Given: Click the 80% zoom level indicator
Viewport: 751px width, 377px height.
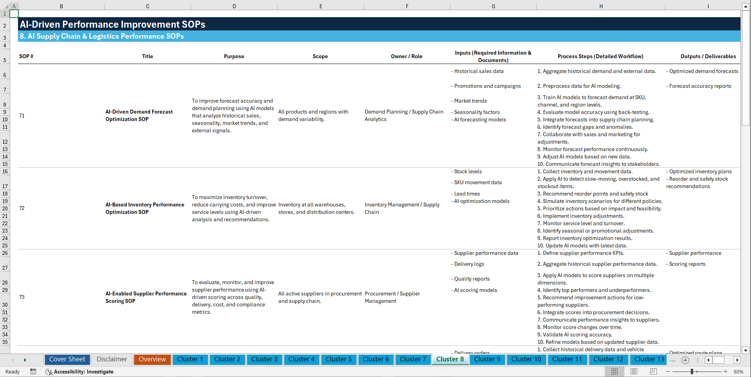Looking at the screenshot, I should click(x=738, y=372).
